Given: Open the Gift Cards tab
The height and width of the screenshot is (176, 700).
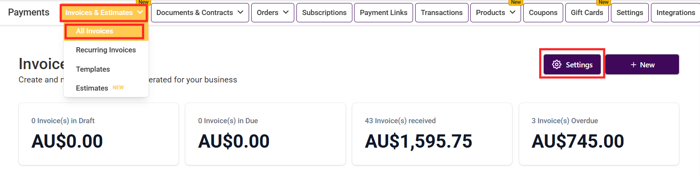Looking at the screenshot, I should (587, 12).
